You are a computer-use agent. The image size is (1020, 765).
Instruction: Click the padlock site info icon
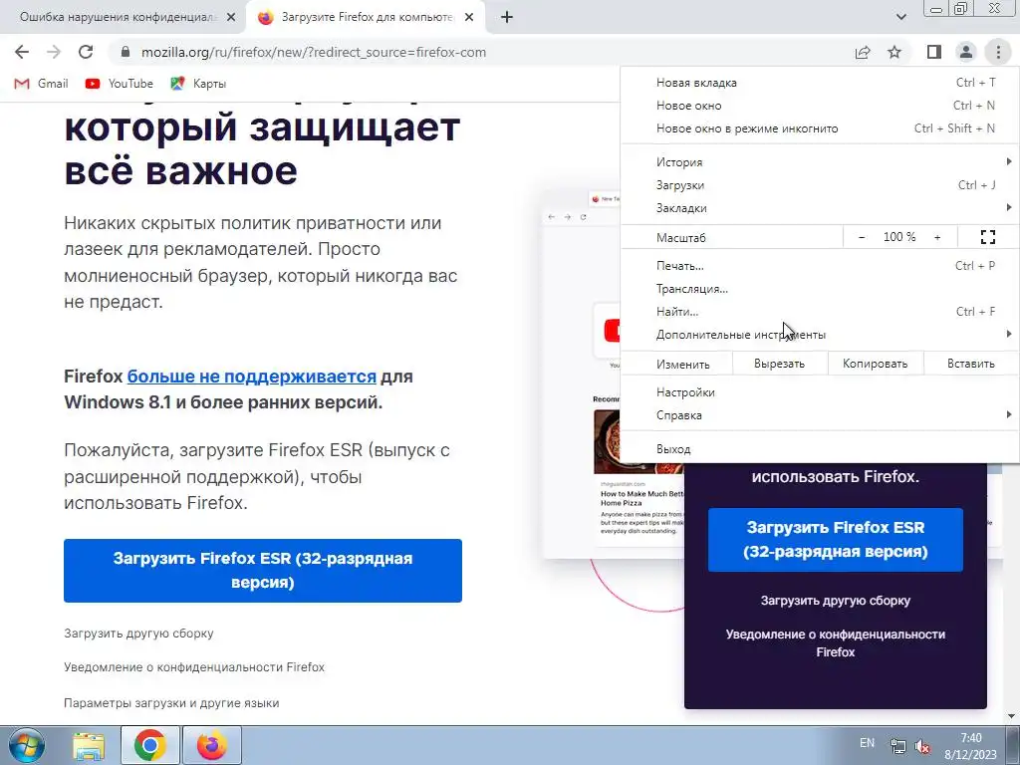(x=126, y=52)
